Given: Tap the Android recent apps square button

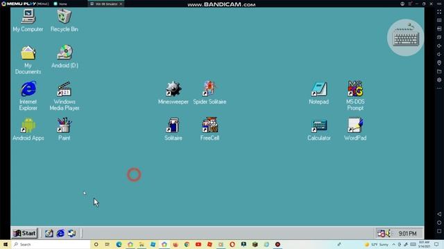Looking at the screenshot, I should coord(439,231).
